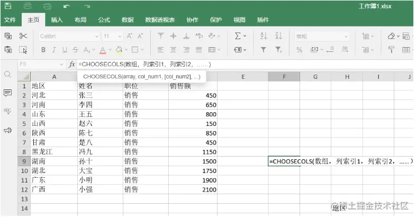Screen dimensions: 416x218
Task: Align text left
Action: (160, 50)
